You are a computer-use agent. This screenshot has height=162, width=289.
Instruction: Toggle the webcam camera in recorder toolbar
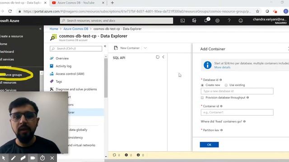(33, 158)
